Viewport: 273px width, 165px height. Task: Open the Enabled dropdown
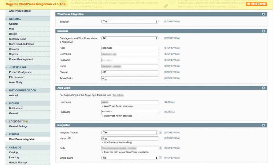pyautogui.click(x=130, y=21)
